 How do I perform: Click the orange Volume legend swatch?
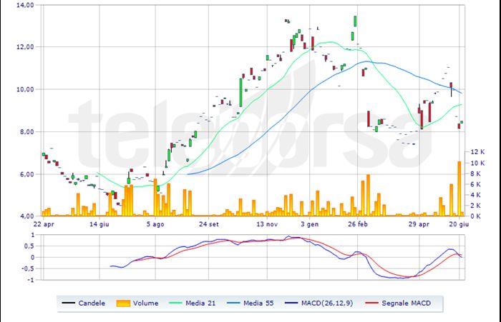(x=123, y=303)
